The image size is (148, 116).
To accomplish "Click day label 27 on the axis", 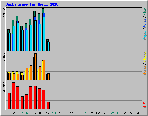I will 121,113.
